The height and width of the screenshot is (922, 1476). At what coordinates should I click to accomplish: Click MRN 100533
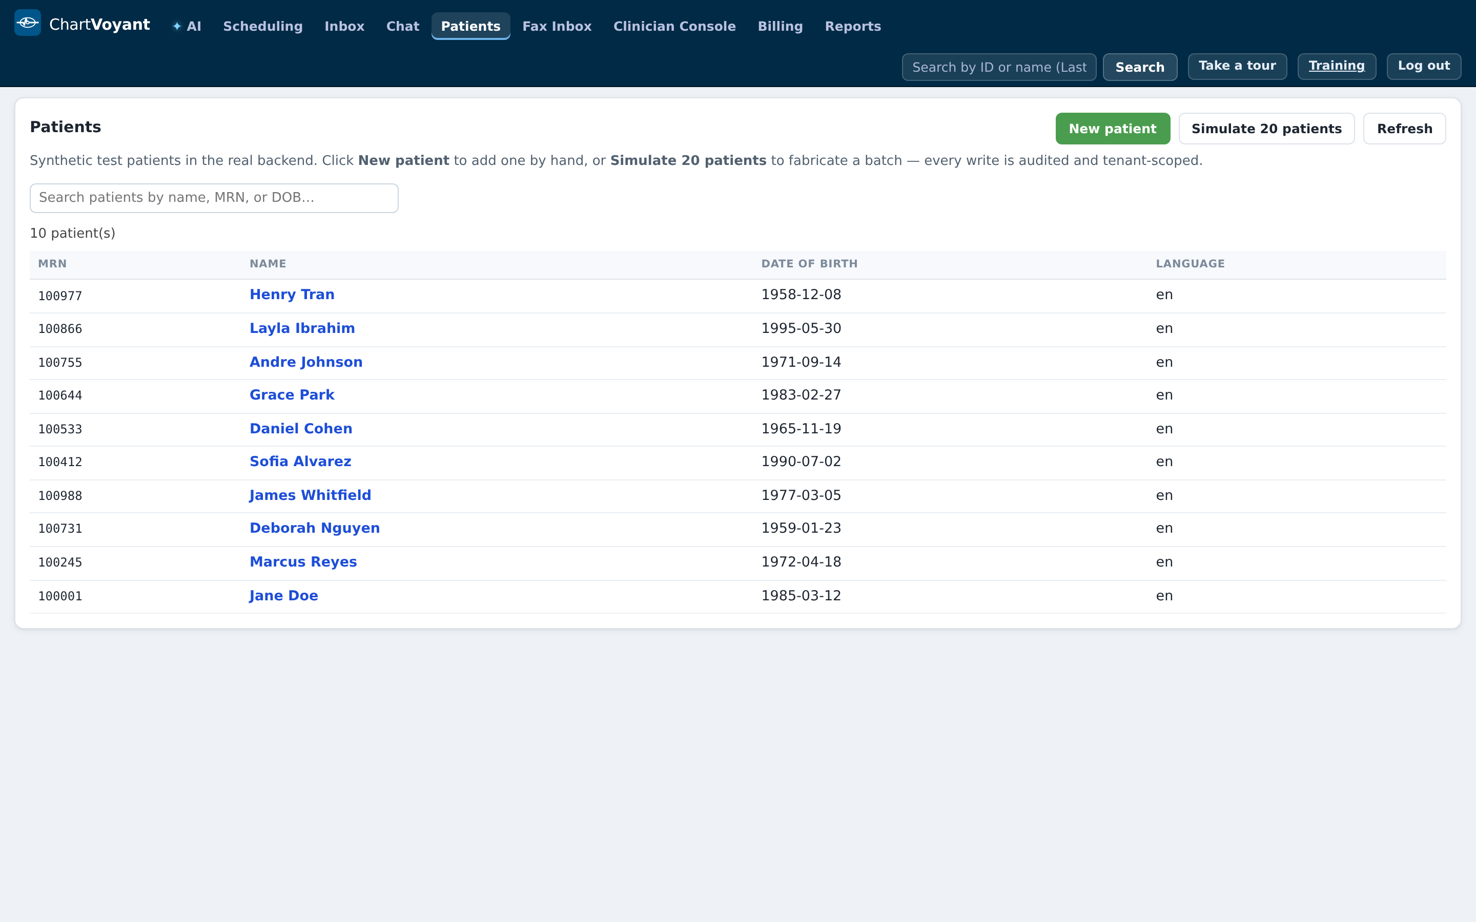(60, 429)
